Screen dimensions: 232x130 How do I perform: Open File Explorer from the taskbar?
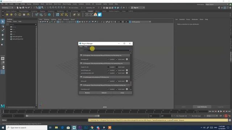(57, 127)
